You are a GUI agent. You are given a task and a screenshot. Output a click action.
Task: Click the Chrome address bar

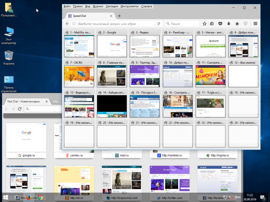(43, 109)
